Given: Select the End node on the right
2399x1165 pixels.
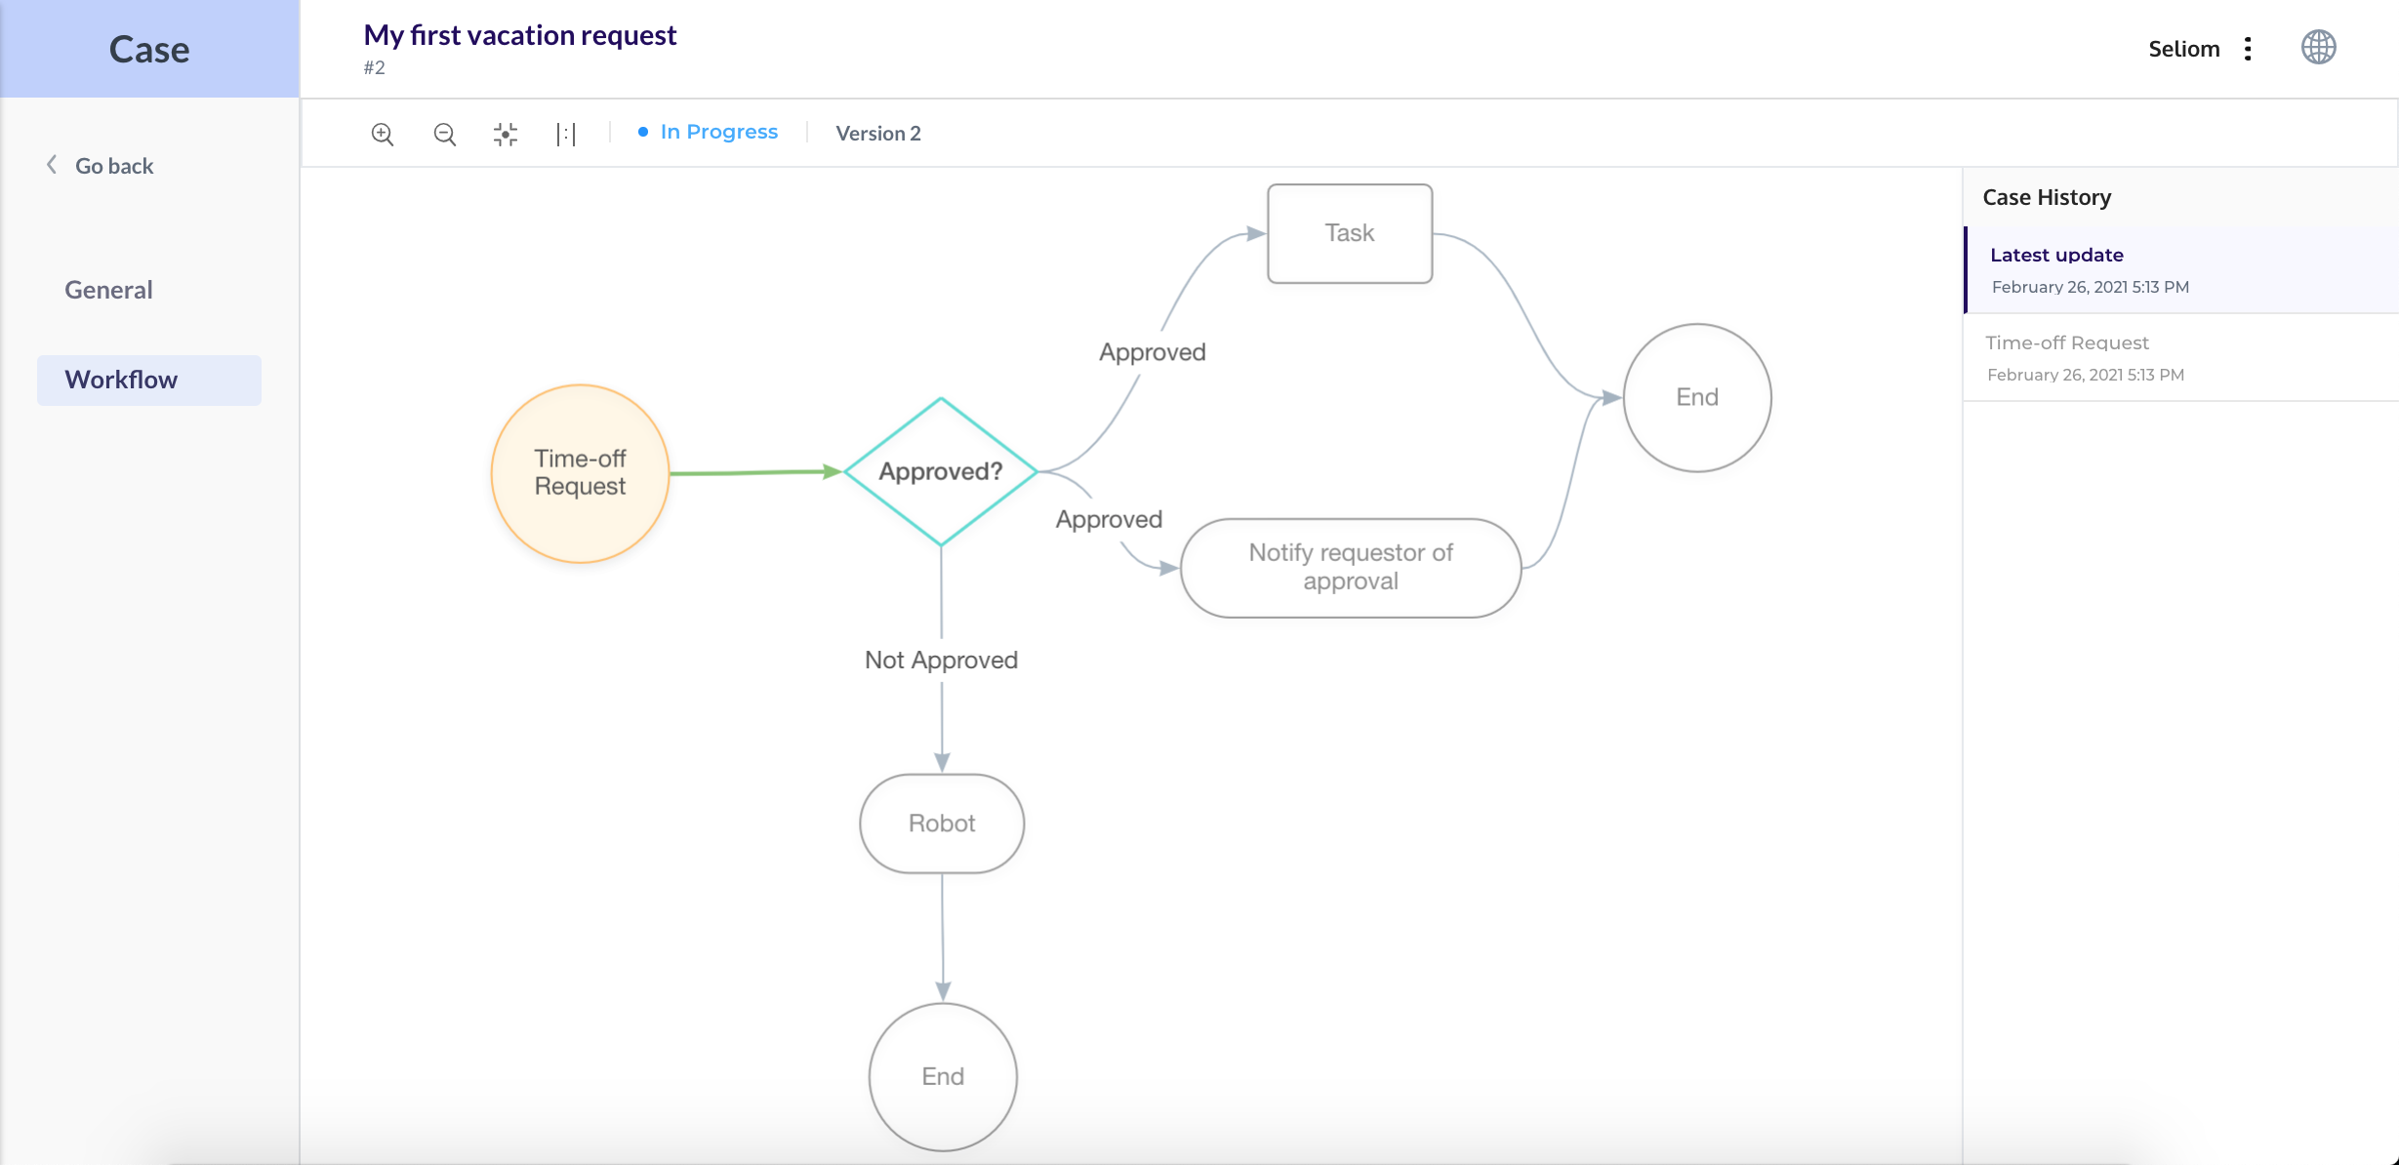Looking at the screenshot, I should click(x=1697, y=397).
